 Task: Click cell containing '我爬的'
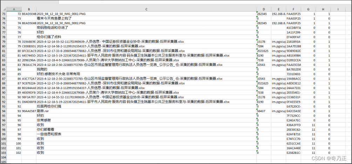coord(146,69)
